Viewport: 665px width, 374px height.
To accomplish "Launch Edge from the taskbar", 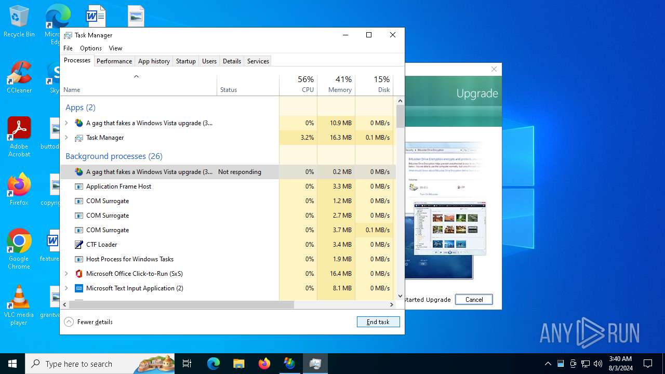I will [214, 364].
